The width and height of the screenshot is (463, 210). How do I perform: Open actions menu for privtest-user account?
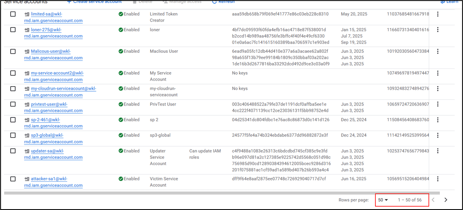(x=438, y=104)
